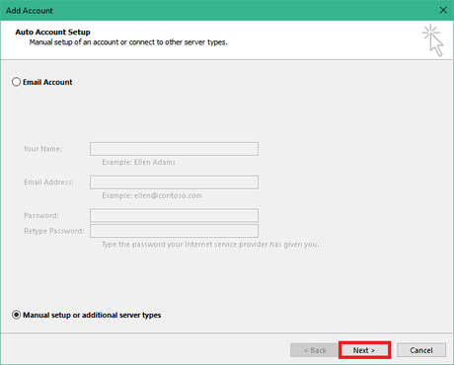Click the 'Retype Password:' label
The height and width of the screenshot is (365, 454).
click(x=54, y=231)
